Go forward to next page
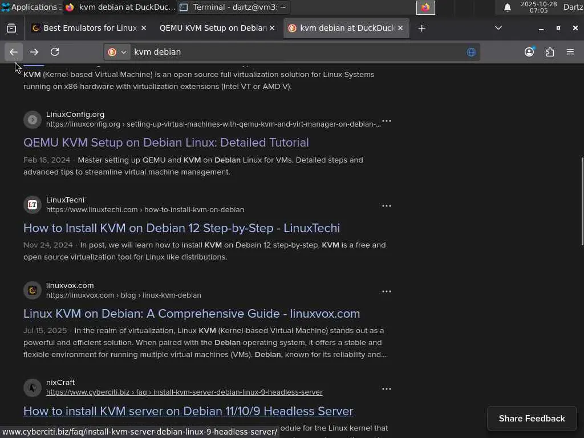 [x=34, y=52]
